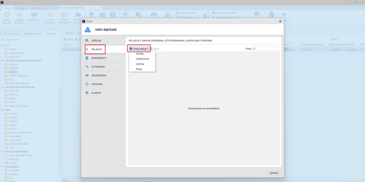Select Telefon stacjonarny in the tree
The width and height of the screenshot is (365, 182).
tap(19, 76)
